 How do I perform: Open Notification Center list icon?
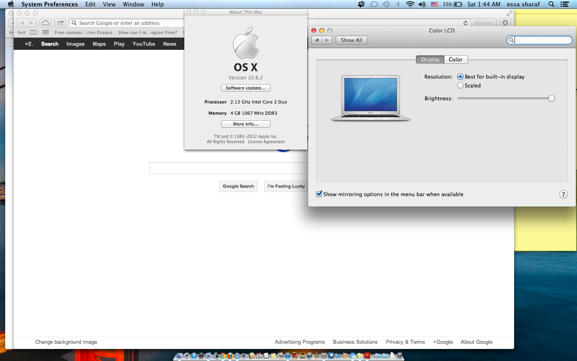pyautogui.click(x=565, y=4)
